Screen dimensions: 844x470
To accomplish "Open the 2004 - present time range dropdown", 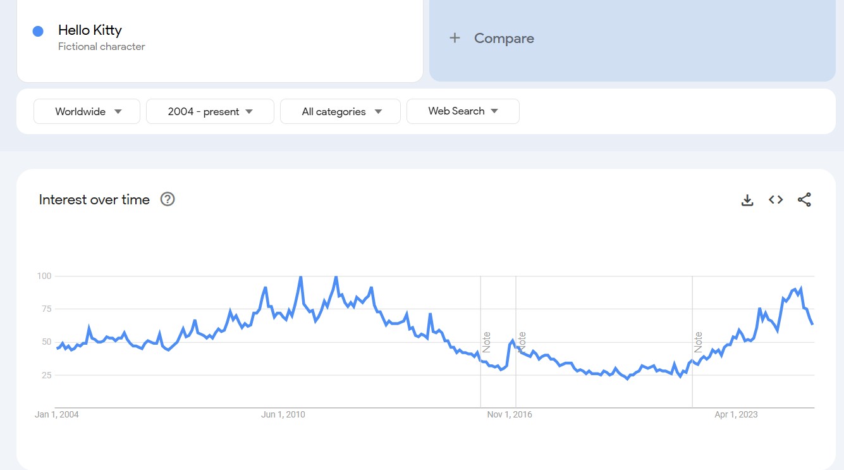I will click(210, 111).
